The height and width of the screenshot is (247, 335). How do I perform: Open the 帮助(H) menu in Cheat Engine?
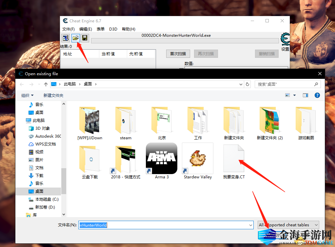pyautogui.click(x=128, y=29)
